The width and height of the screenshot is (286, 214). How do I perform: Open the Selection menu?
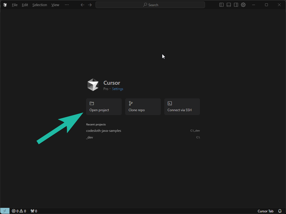coord(40,5)
